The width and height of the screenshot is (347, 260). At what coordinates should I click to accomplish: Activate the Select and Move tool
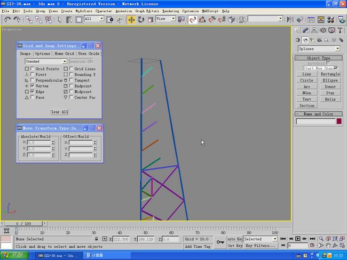(x=131, y=20)
